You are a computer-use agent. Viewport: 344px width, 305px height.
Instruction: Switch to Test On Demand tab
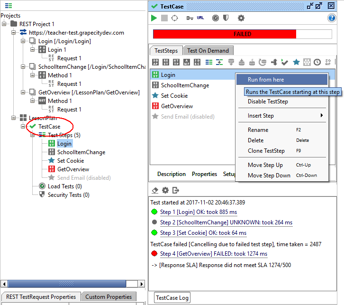208,51
